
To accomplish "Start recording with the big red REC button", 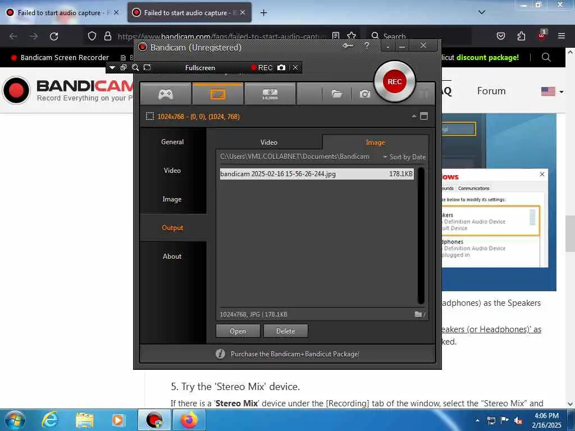I will 395,81.
